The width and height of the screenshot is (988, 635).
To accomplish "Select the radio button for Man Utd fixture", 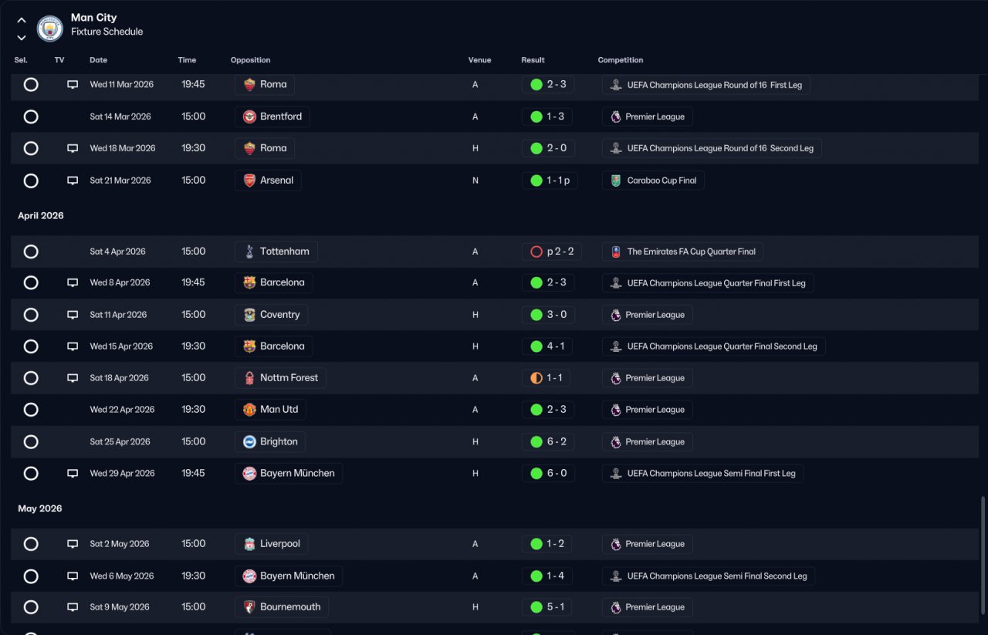I will click(x=31, y=410).
